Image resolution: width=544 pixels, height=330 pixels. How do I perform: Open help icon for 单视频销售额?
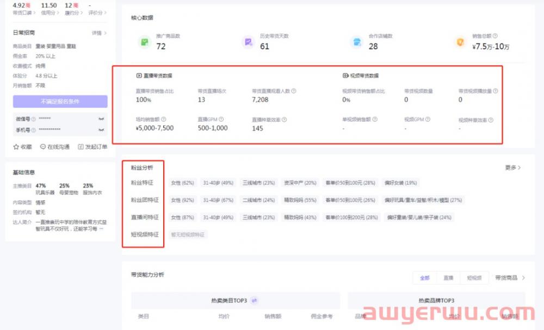[x=375, y=119]
